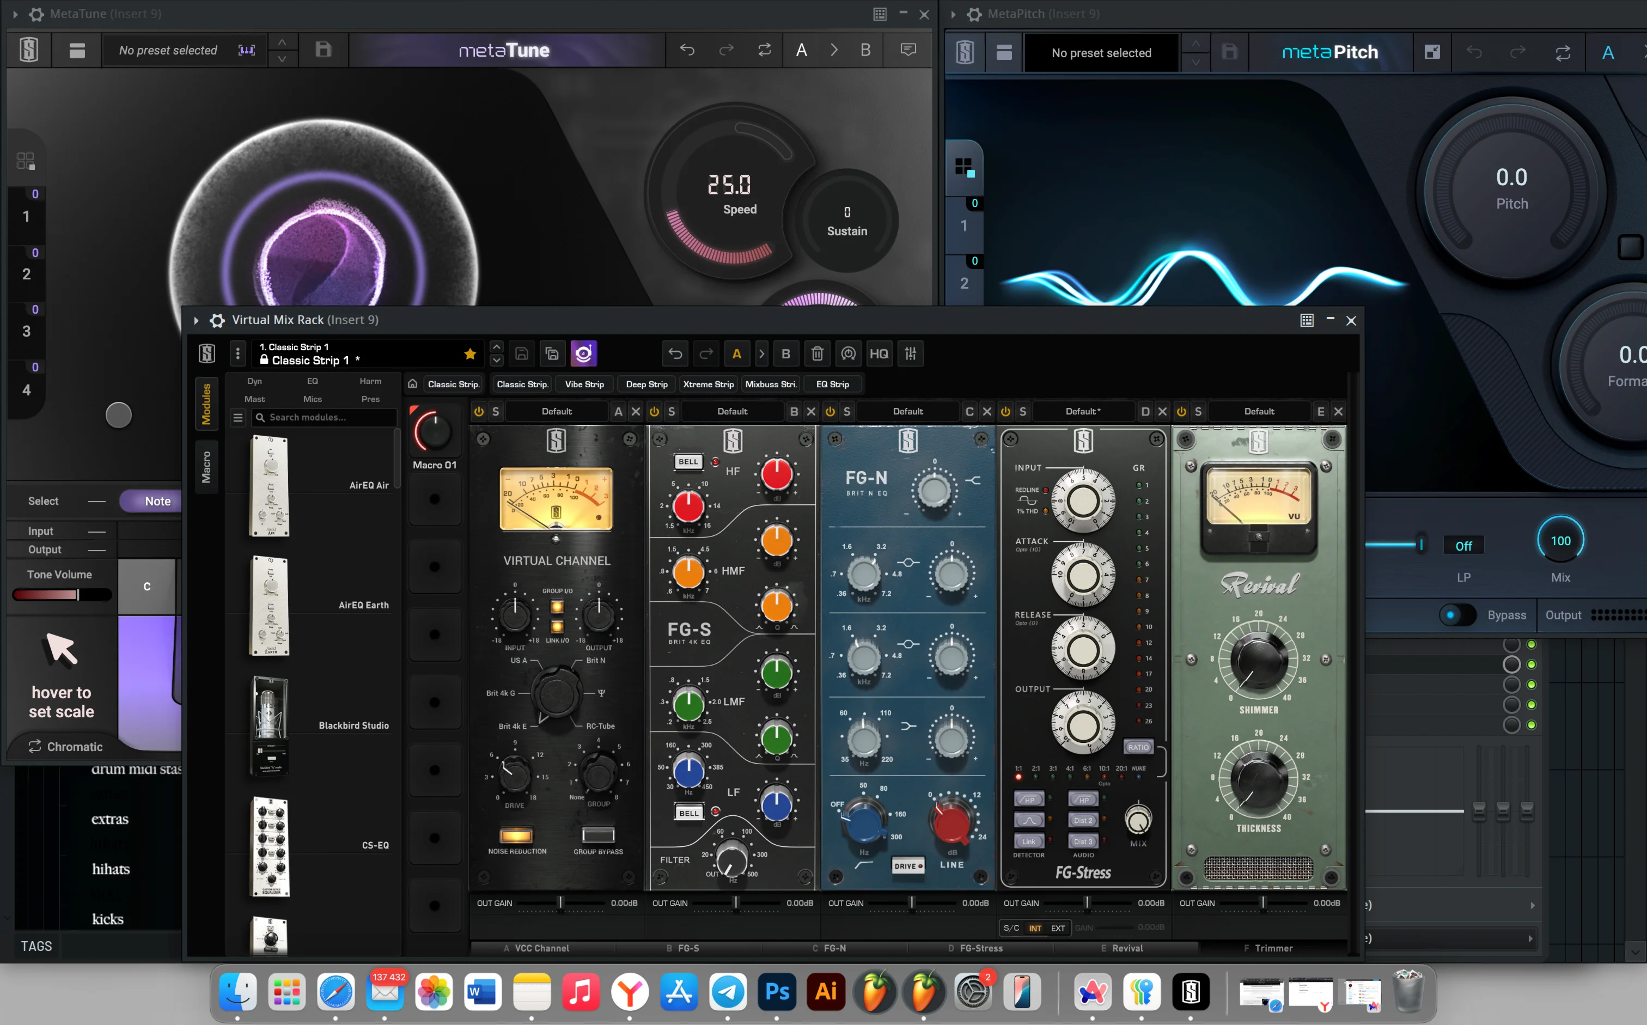The image size is (1647, 1025).
Task: Open the Macro side tab
Action: point(207,467)
